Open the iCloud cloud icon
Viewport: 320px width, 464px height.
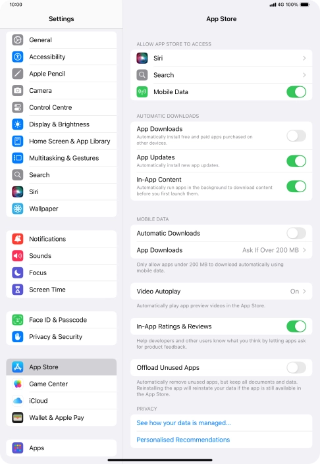point(18,400)
